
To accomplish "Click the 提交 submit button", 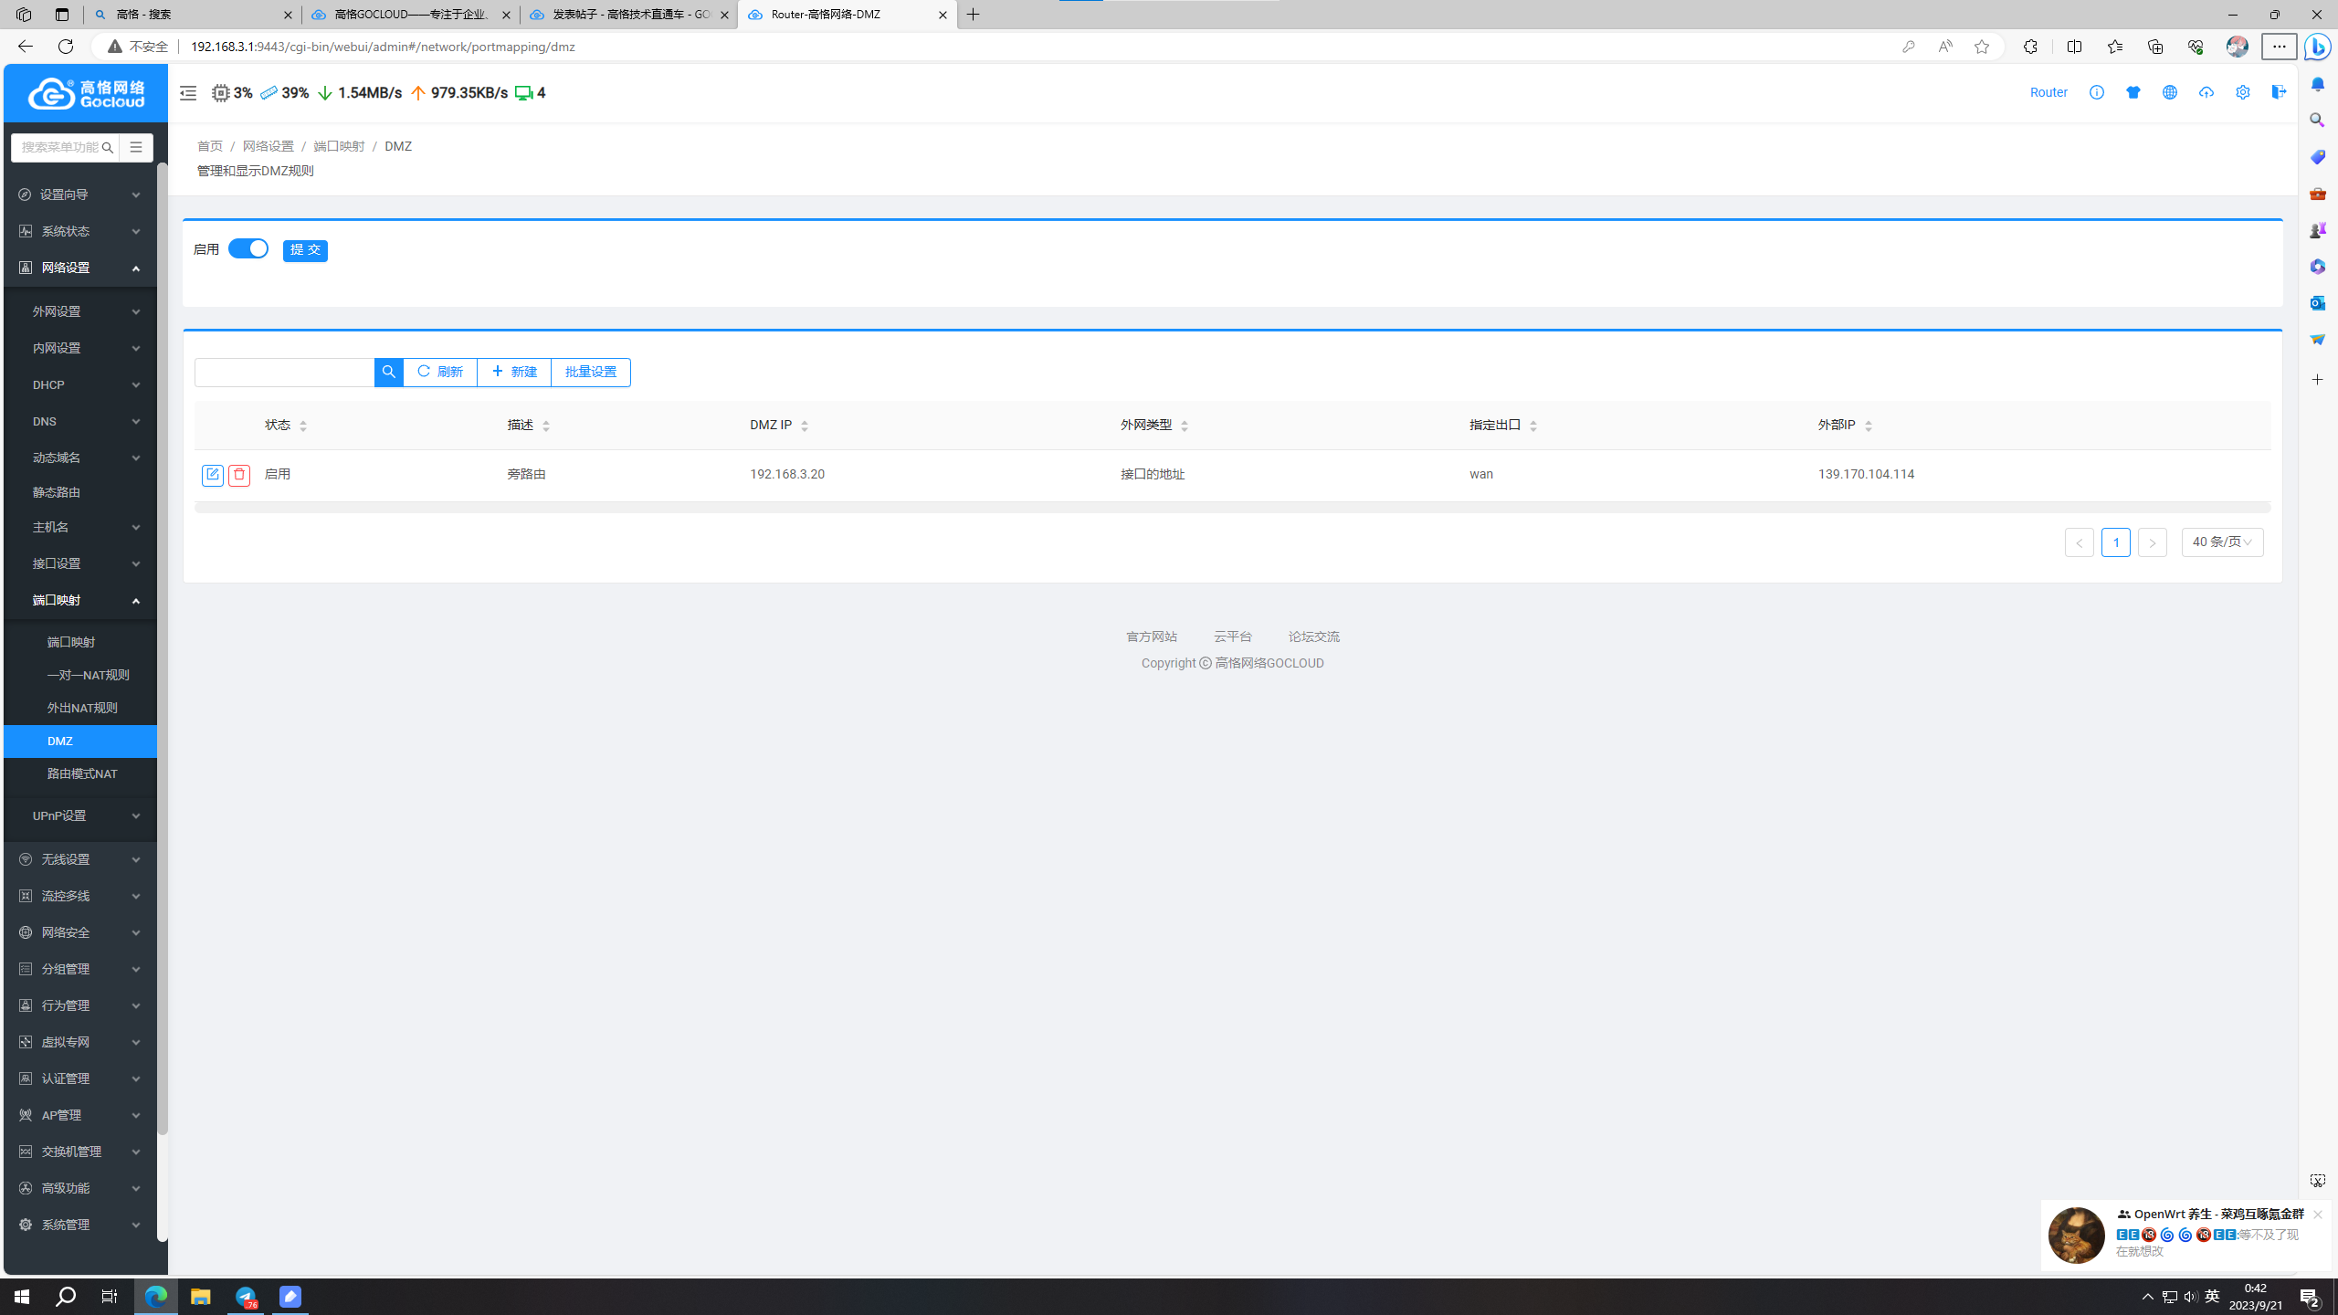I will pyautogui.click(x=305, y=250).
